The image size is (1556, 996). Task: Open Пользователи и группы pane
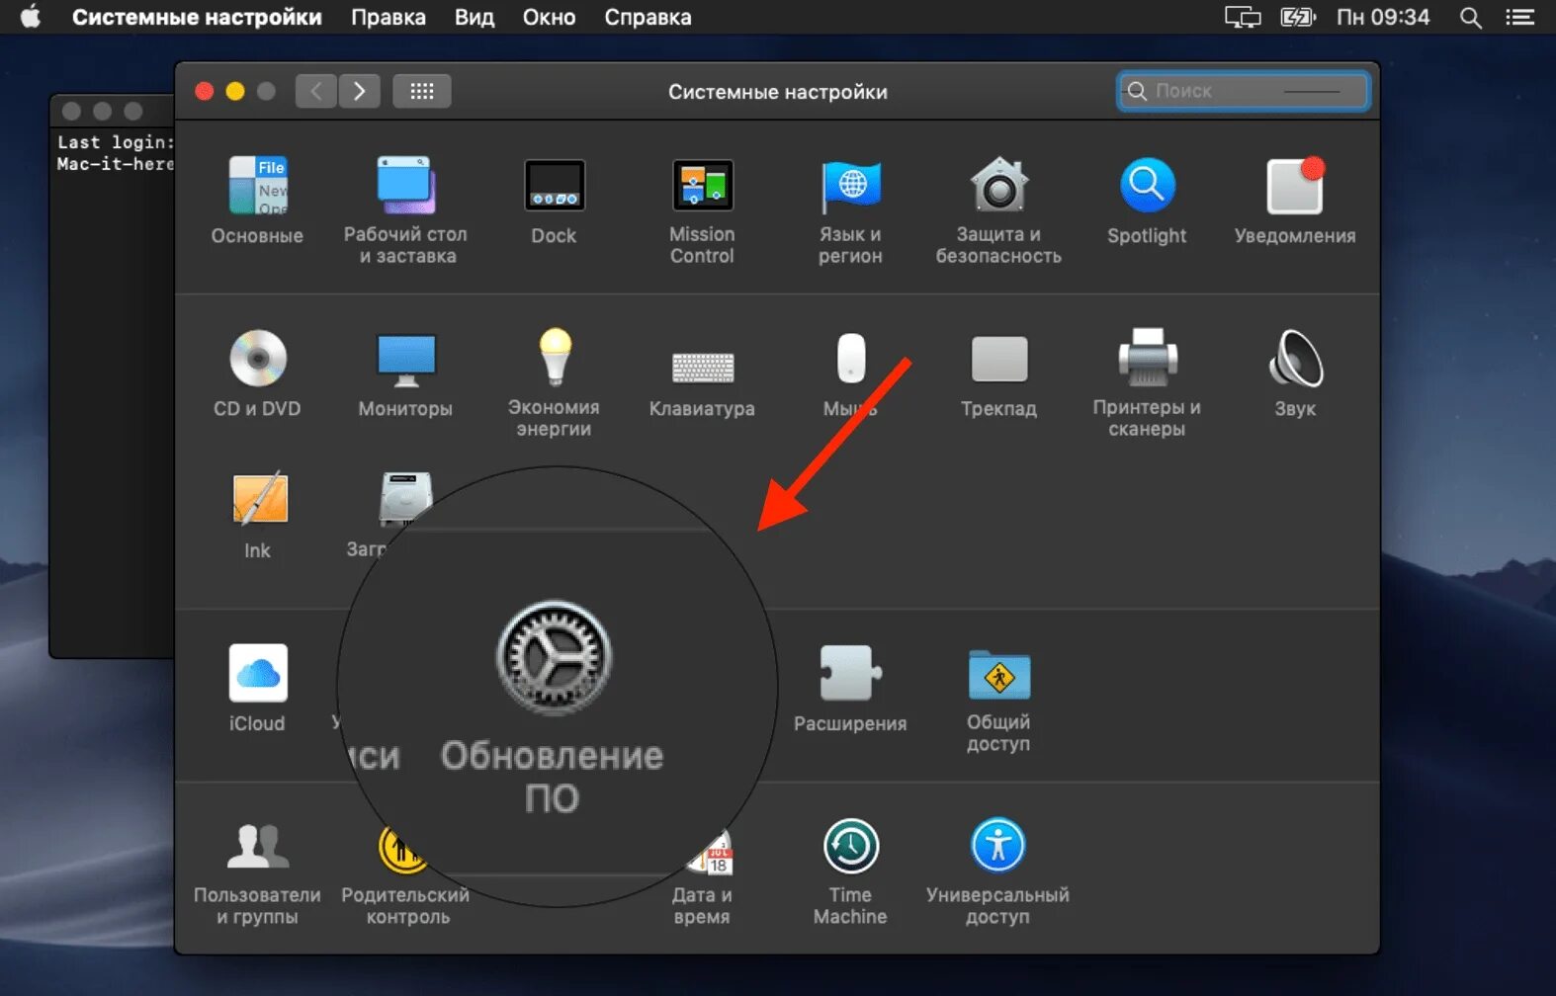(257, 873)
